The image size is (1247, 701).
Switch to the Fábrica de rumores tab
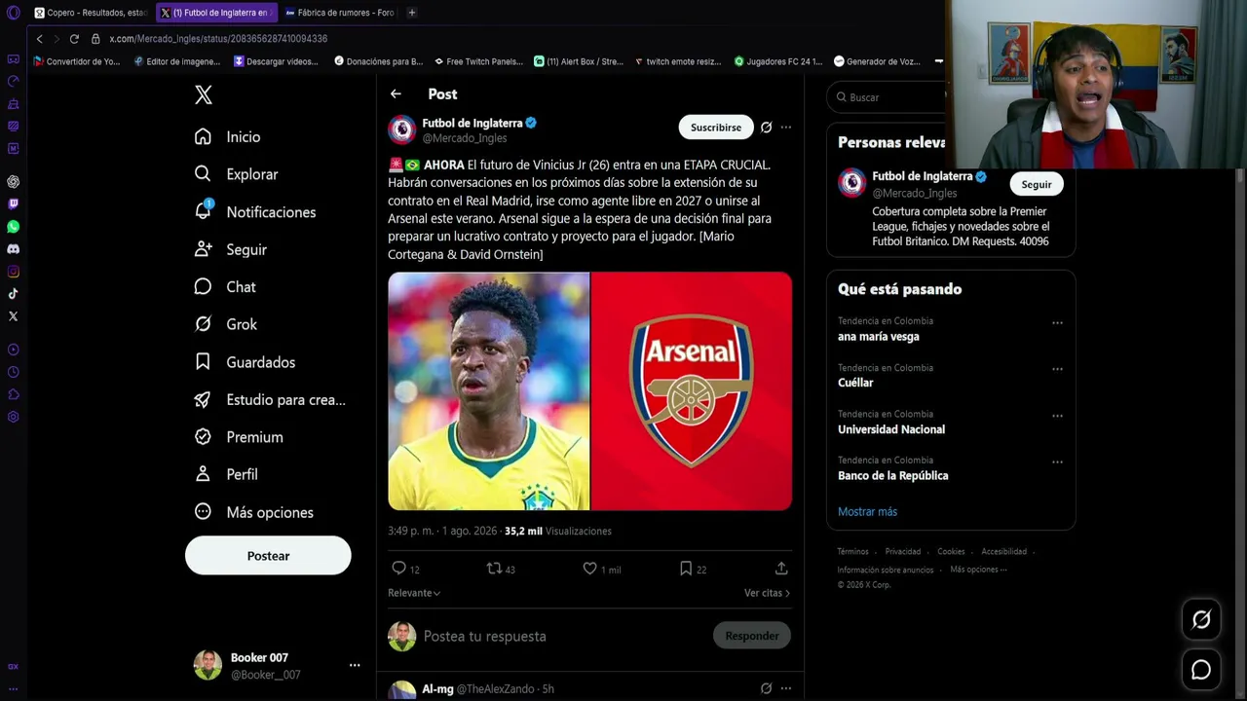point(339,13)
